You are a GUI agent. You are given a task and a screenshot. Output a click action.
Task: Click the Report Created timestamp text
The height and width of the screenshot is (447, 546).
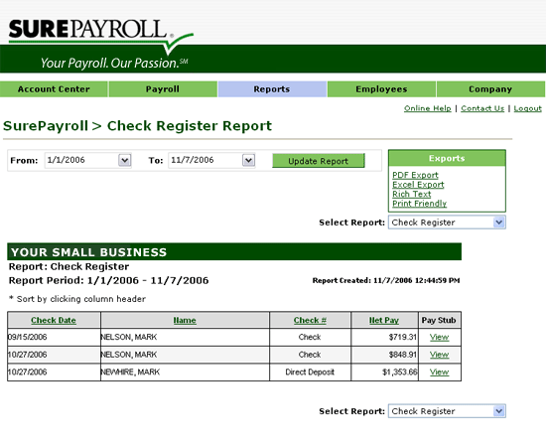click(x=386, y=280)
